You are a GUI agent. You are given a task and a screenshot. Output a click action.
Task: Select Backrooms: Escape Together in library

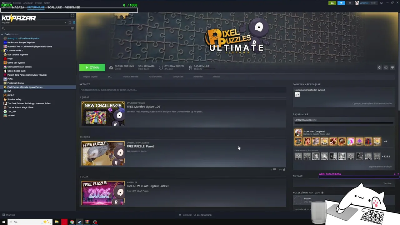(21, 42)
